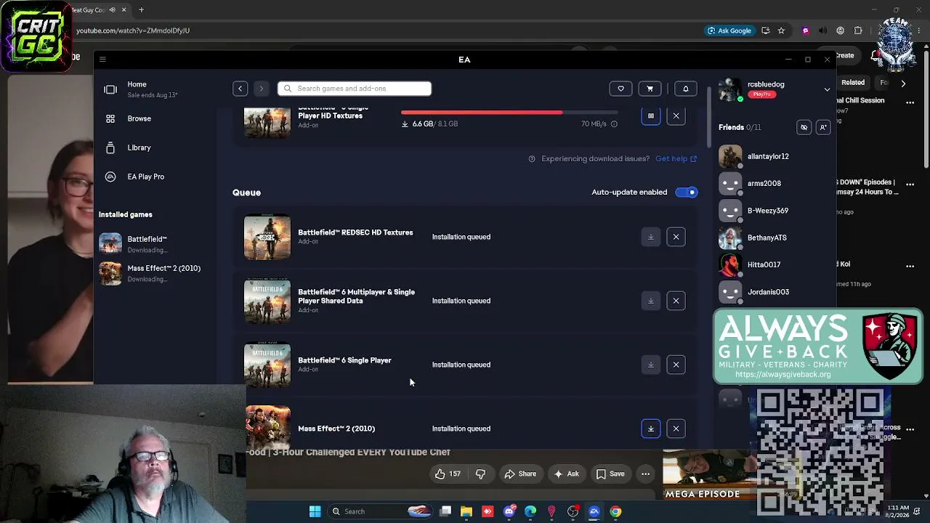The width and height of the screenshot is (930, 523).
Task: Open Library in the EA sidebar
Action: click(x=139, y=147)
